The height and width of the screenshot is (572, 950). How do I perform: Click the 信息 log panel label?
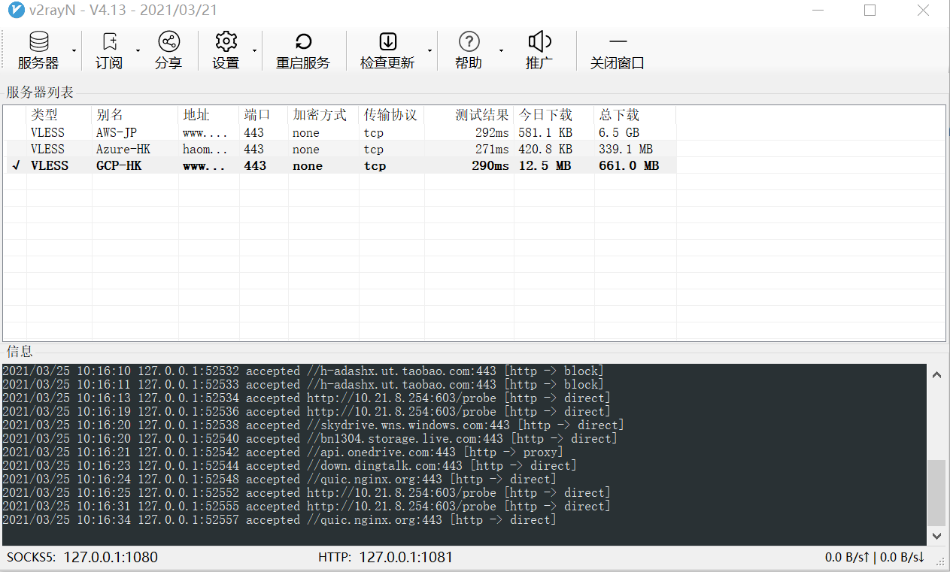[x=20, y=352]
